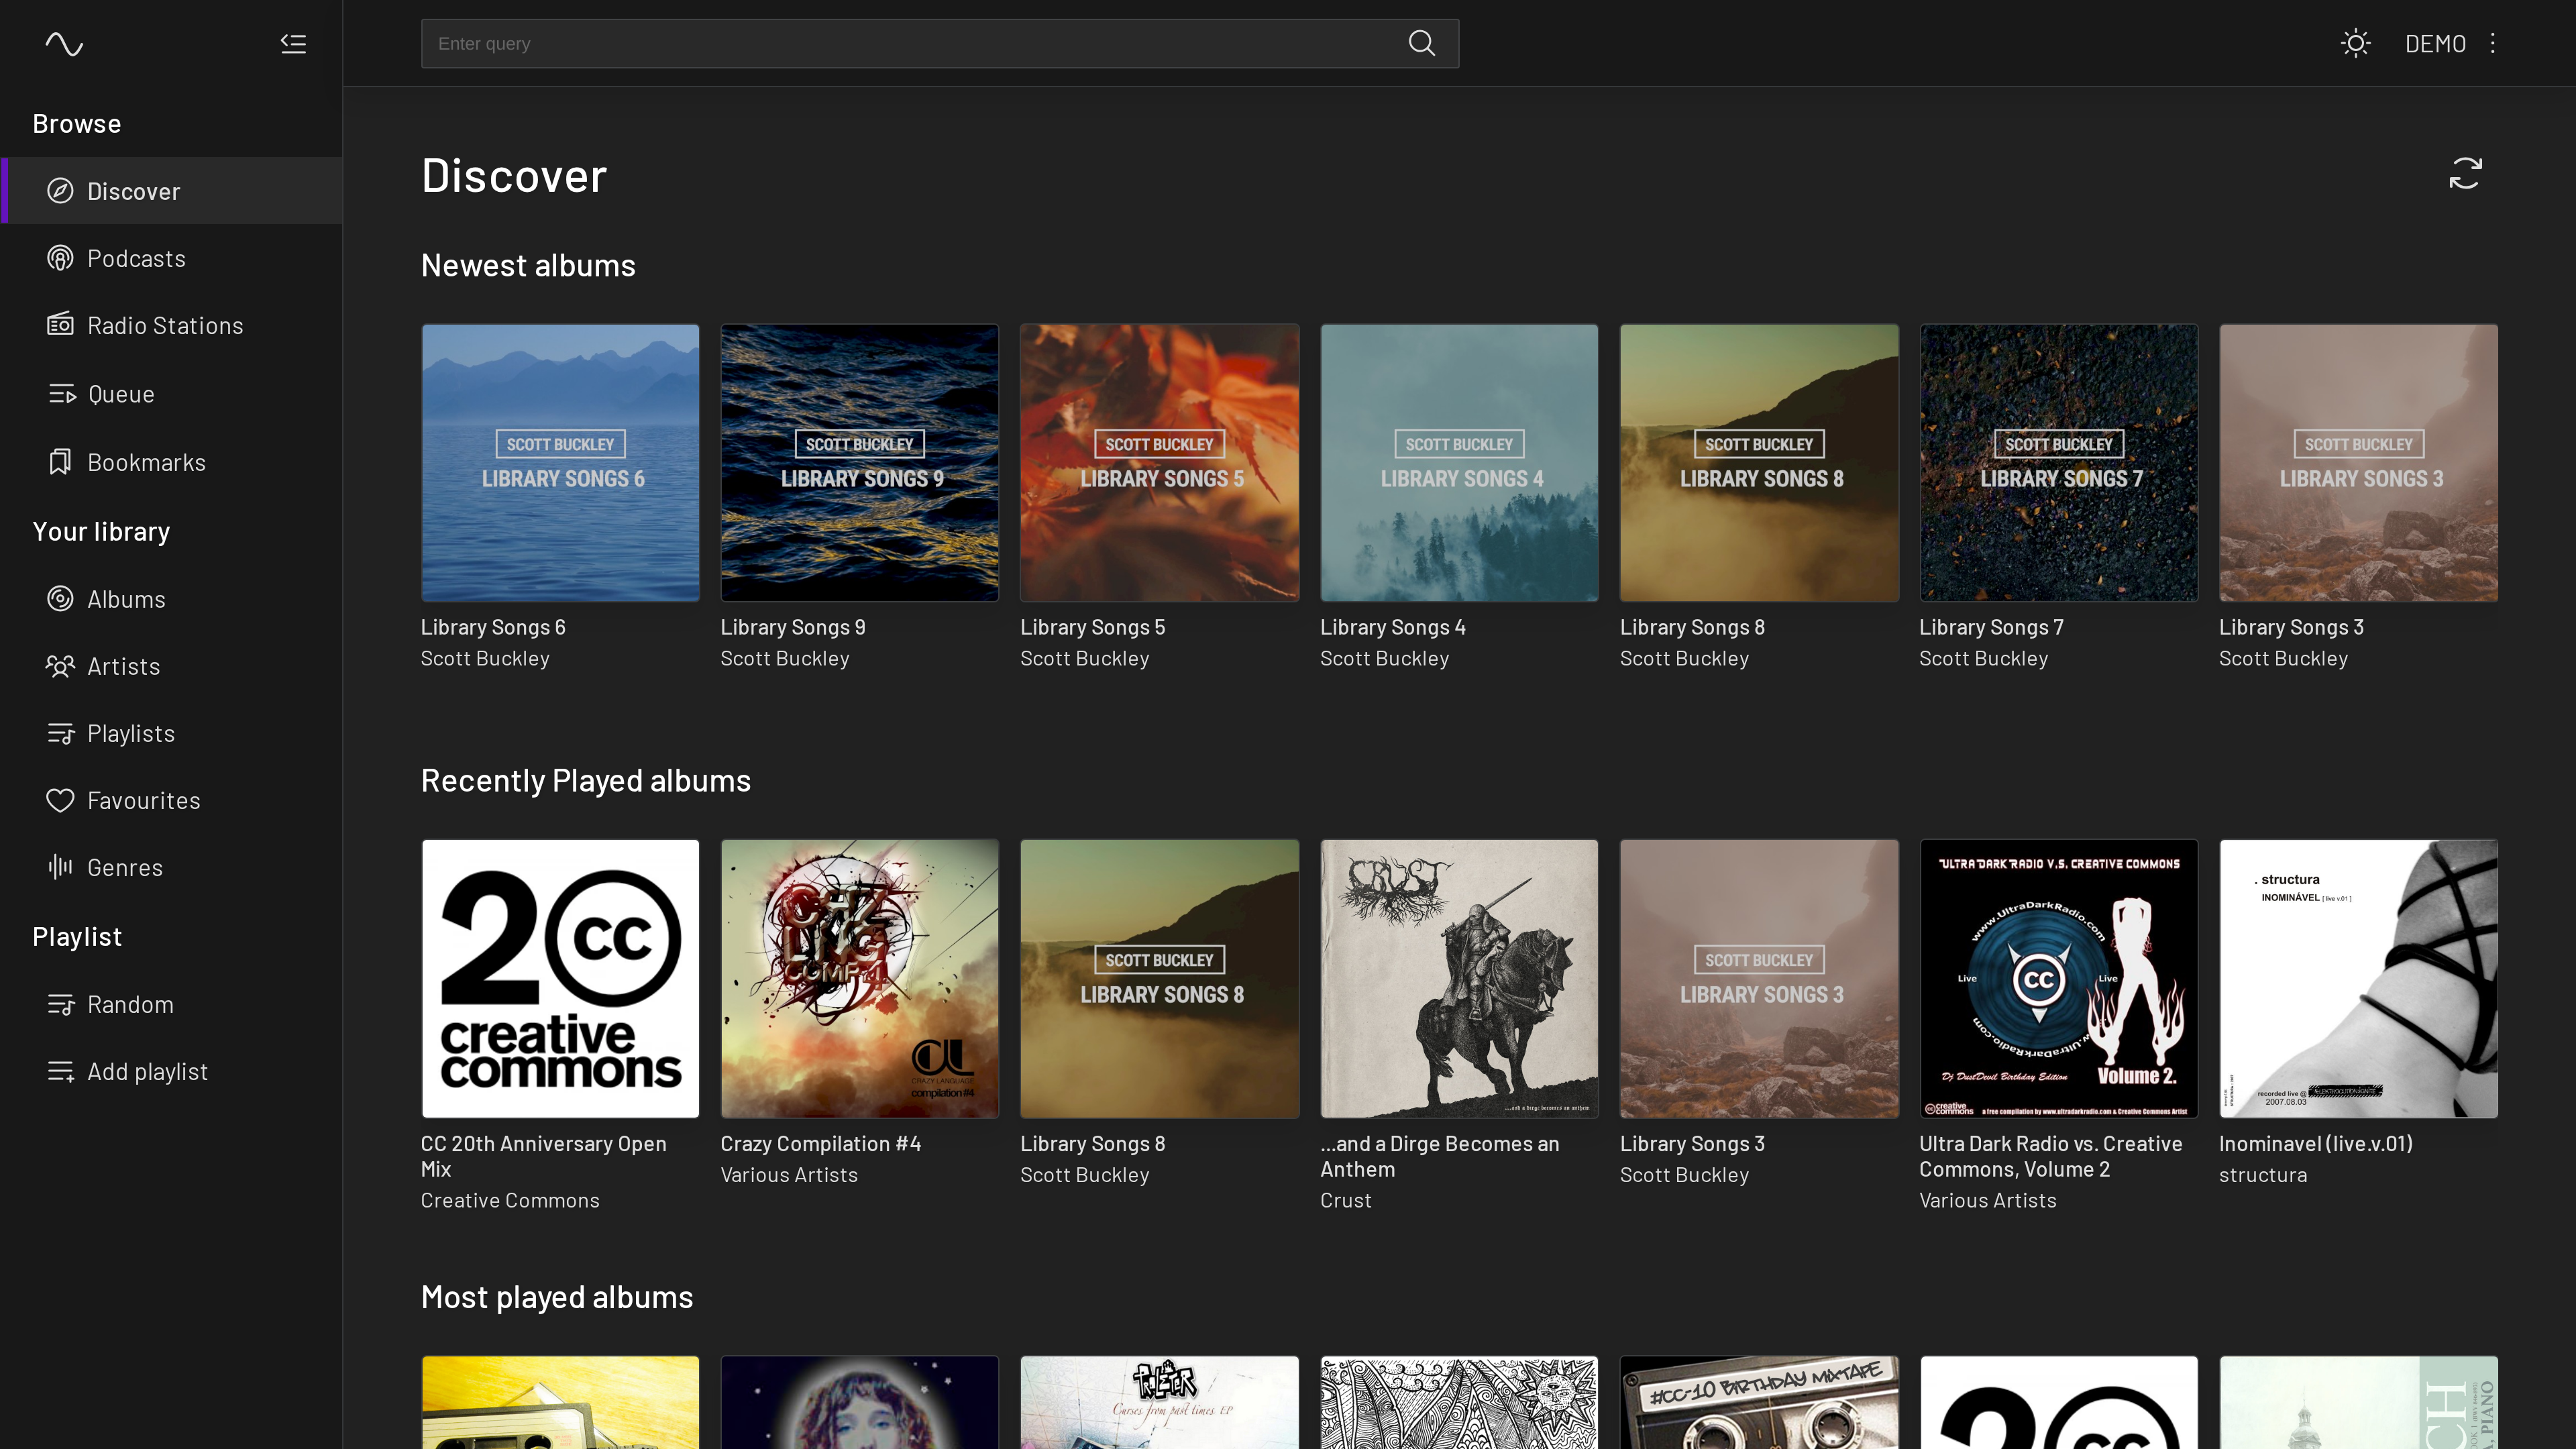
Task: Refresh the Discover page with the reload icon
Action: 2465,173
